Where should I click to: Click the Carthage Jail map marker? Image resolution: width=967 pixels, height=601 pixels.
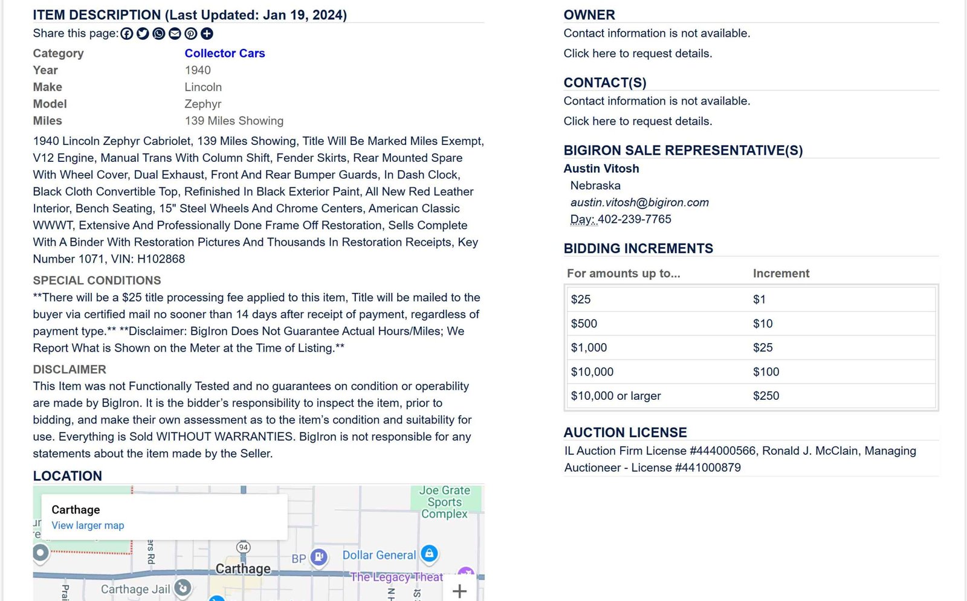pos(183,587)
